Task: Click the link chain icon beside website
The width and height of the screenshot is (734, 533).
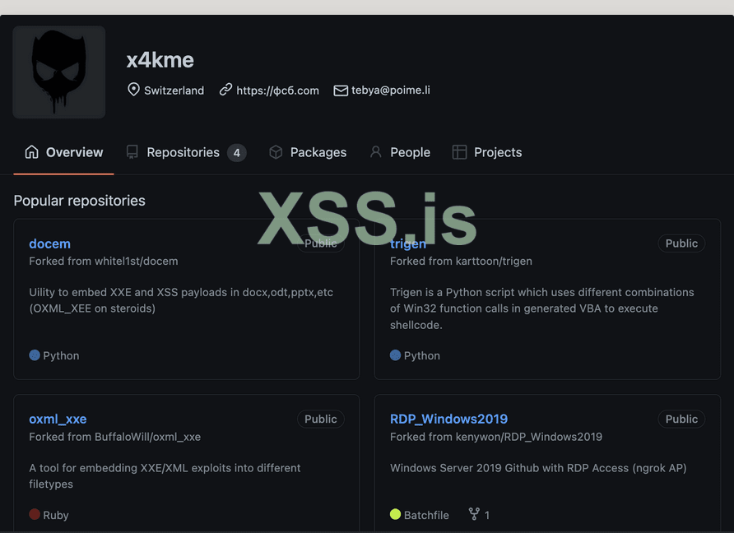Action: [225, 90]
